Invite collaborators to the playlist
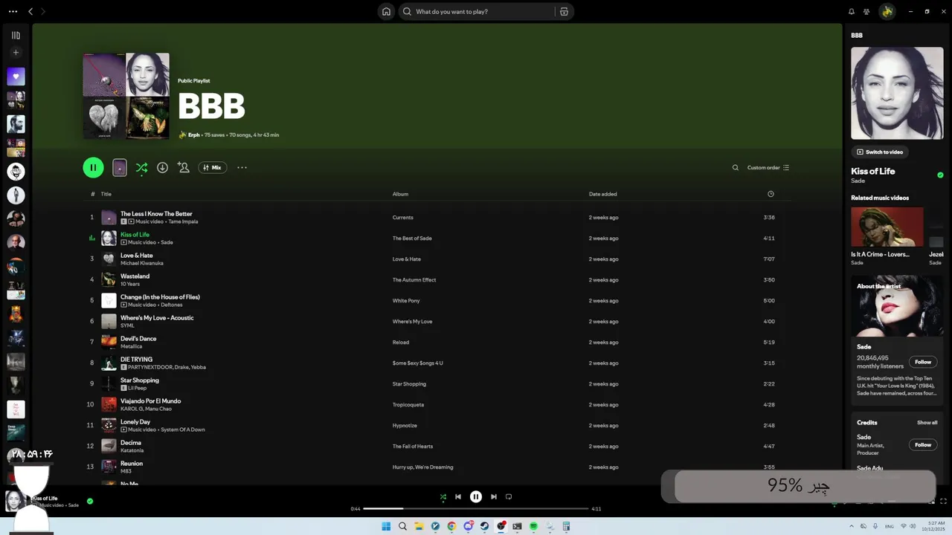 (183, 167)
